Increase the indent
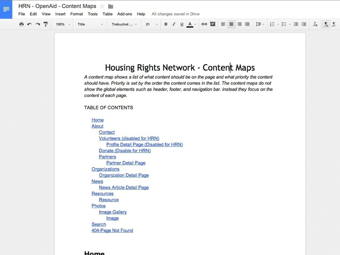Image resolution: width=340 pixels, height=255 pixels. coord(304,24)
